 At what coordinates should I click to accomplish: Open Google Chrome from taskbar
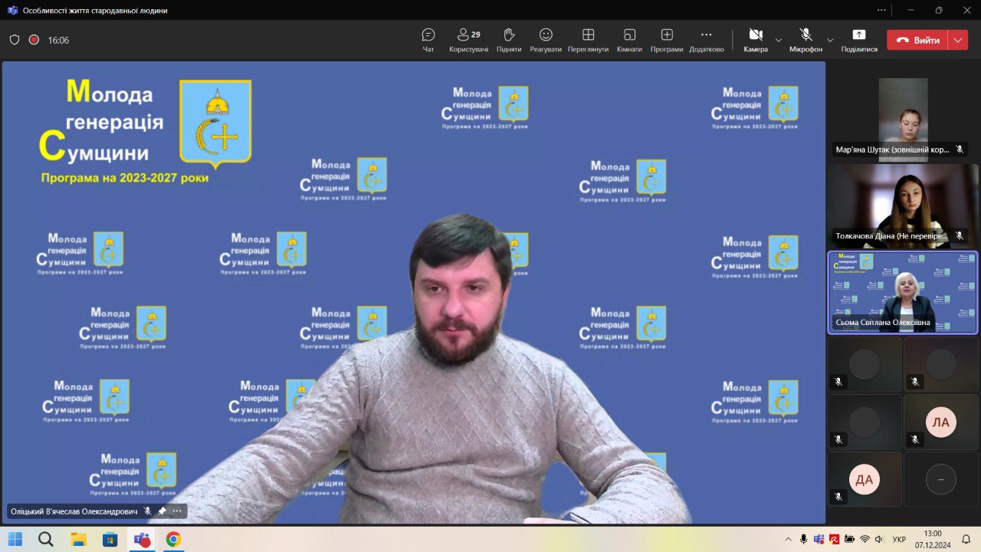173,539
